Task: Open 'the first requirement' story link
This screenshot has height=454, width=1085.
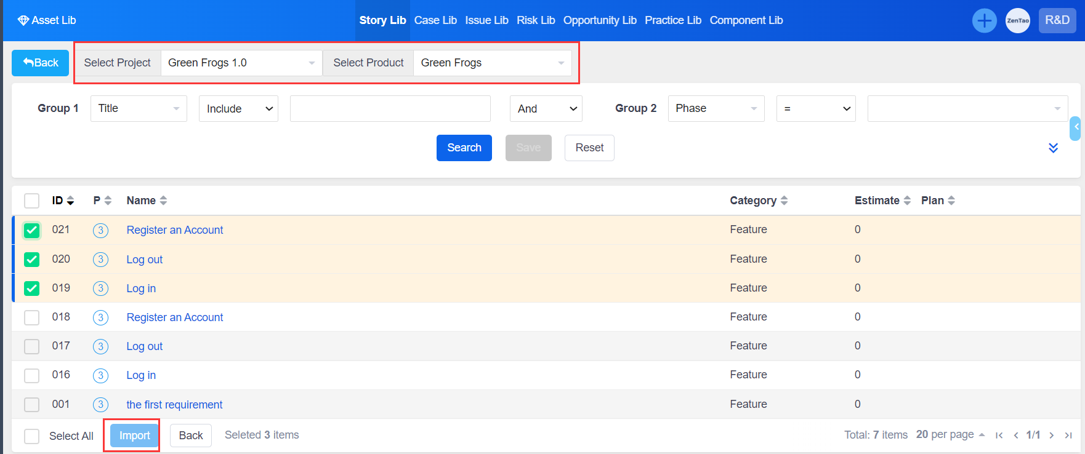Action: point(174,405)
